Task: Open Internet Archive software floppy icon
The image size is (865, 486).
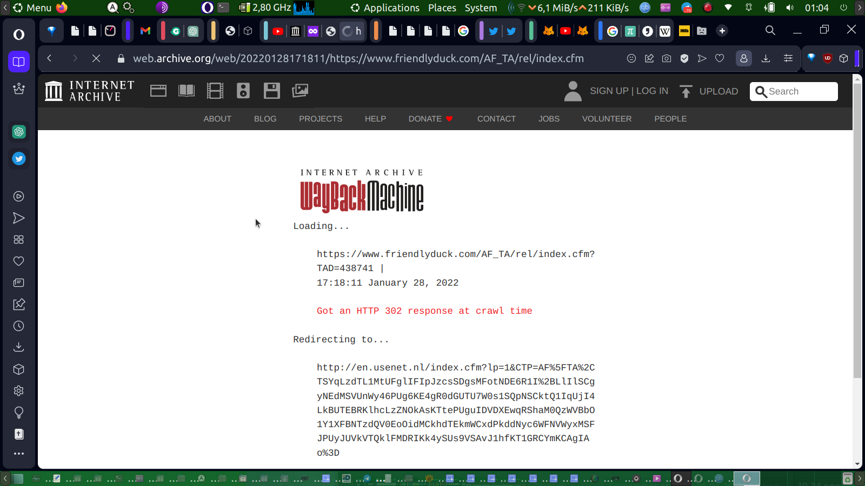Action: (x=272, y=91)
